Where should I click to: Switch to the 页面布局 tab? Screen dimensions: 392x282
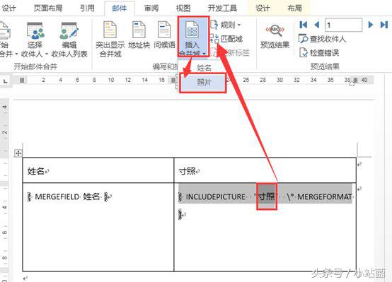pos(48,8)
